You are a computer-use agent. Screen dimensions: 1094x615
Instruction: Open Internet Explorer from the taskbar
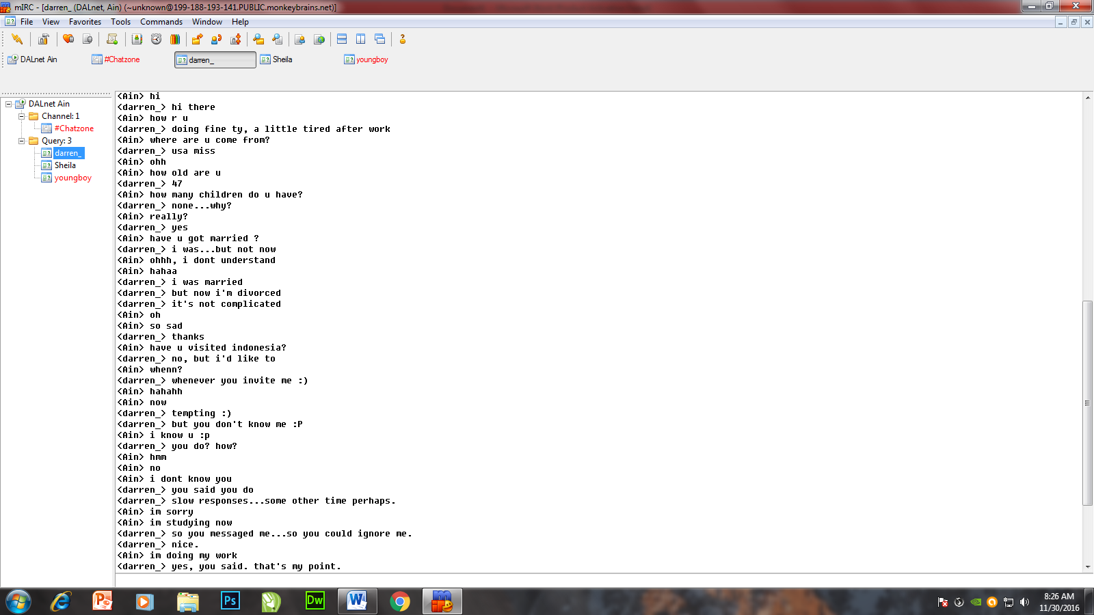[x=61, y=601]
